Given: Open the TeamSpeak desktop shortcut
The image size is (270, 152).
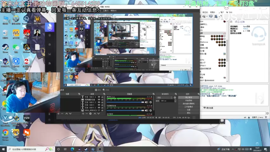Looking at the screenshot, I should [x=27, y=20].
